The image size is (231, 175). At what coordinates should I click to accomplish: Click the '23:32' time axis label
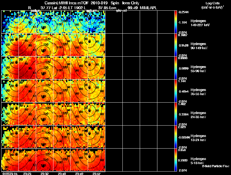click(x=45, y=174)
